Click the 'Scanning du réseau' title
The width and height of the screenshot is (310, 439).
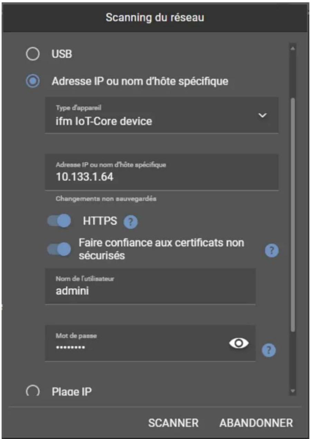click(155, 18)
